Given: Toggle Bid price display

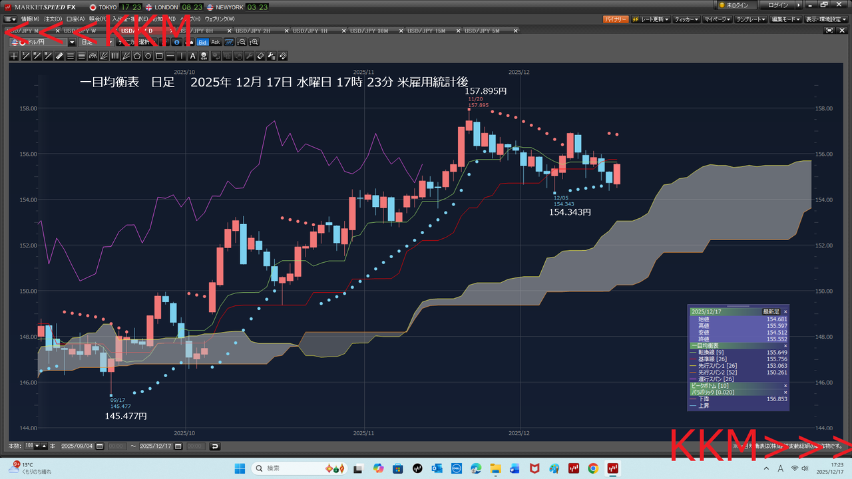Looking at the screenshot, I should click(202, 42).
